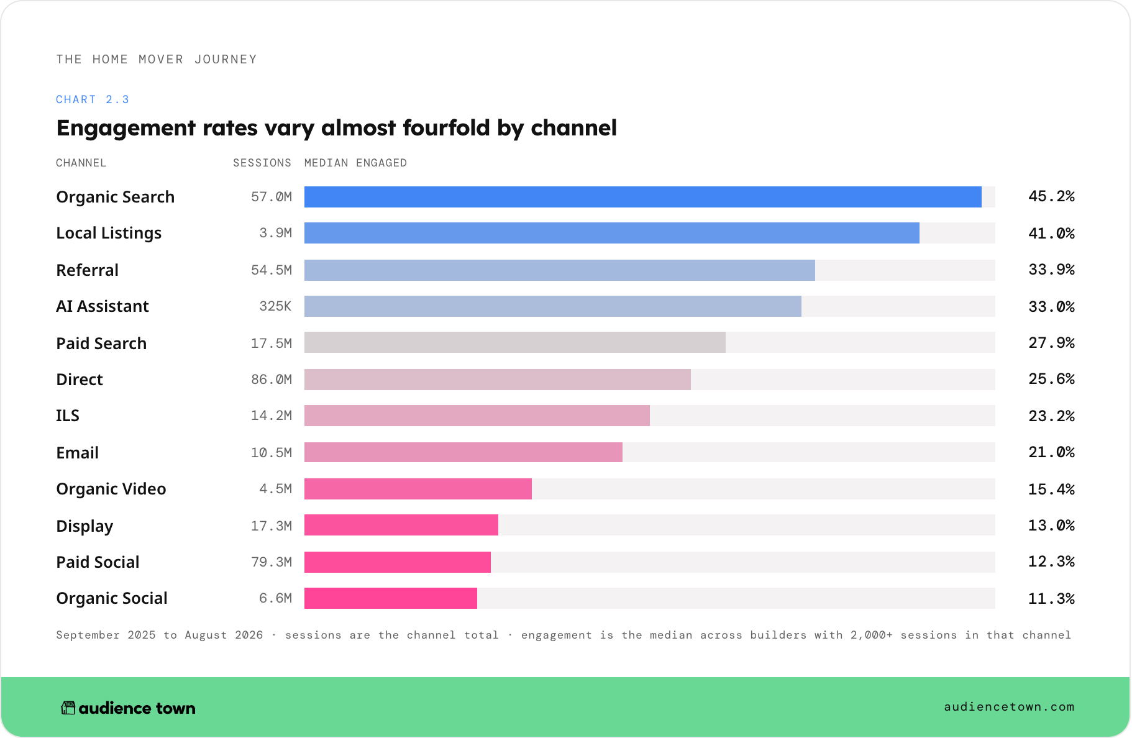Image resolution: width=1132 pixels, height=738 pixels.
Task: Click the Referral engagement bar
Action: coord(559,270)
